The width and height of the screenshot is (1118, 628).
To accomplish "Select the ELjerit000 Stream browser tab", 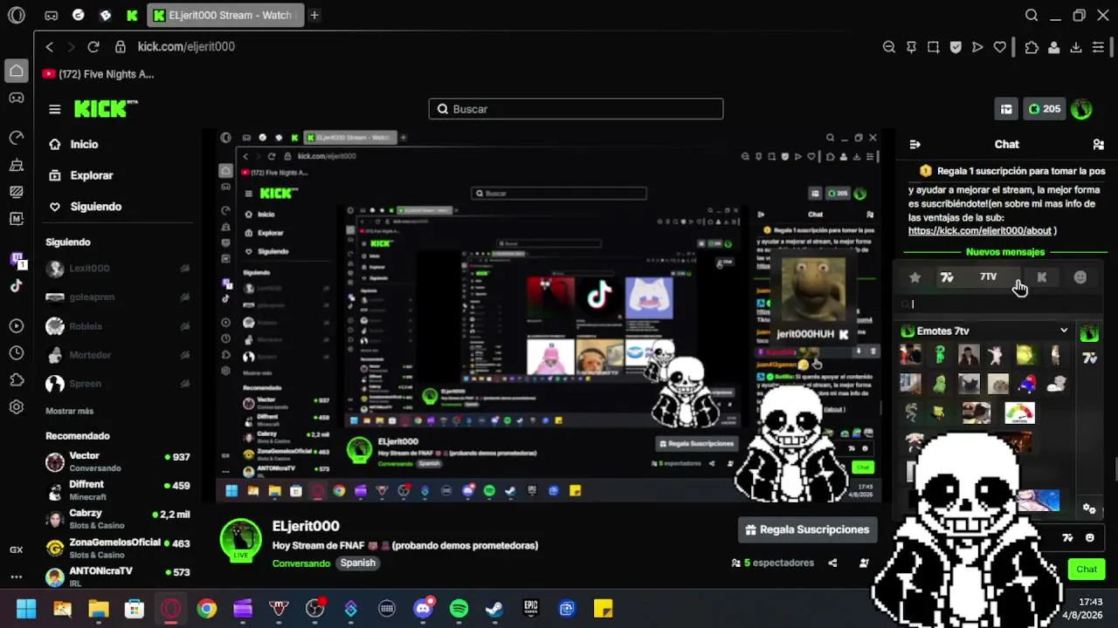I will pos(225,15).
